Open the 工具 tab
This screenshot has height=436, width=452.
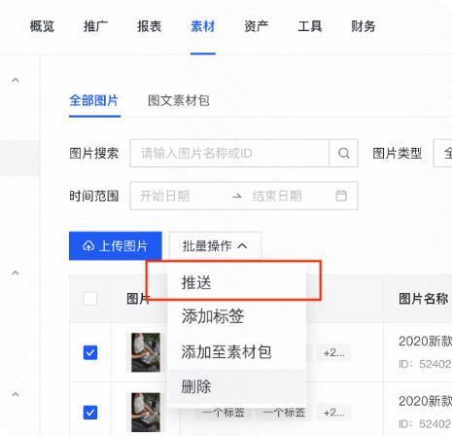310,26
